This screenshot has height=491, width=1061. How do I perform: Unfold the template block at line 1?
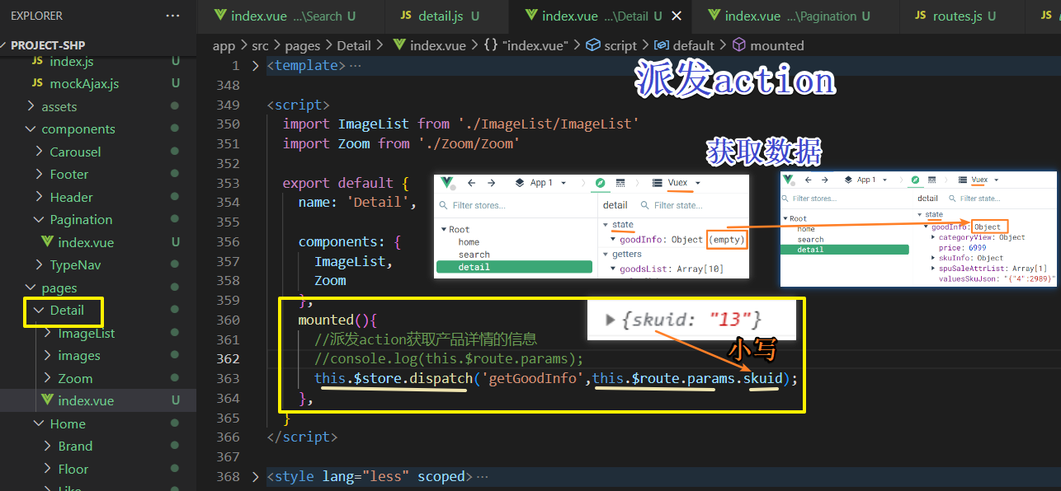tap(257, 66)
